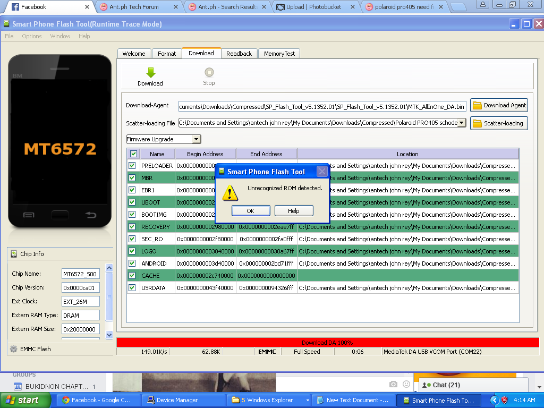The image size is (544, 408).
Task: Click the Windows start button
Action: click(25, 401)
